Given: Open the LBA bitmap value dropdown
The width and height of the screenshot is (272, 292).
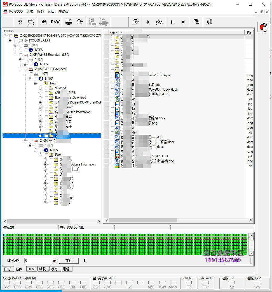Looking at the screenshot, I should pyautogui.click(x=55, y=261).
